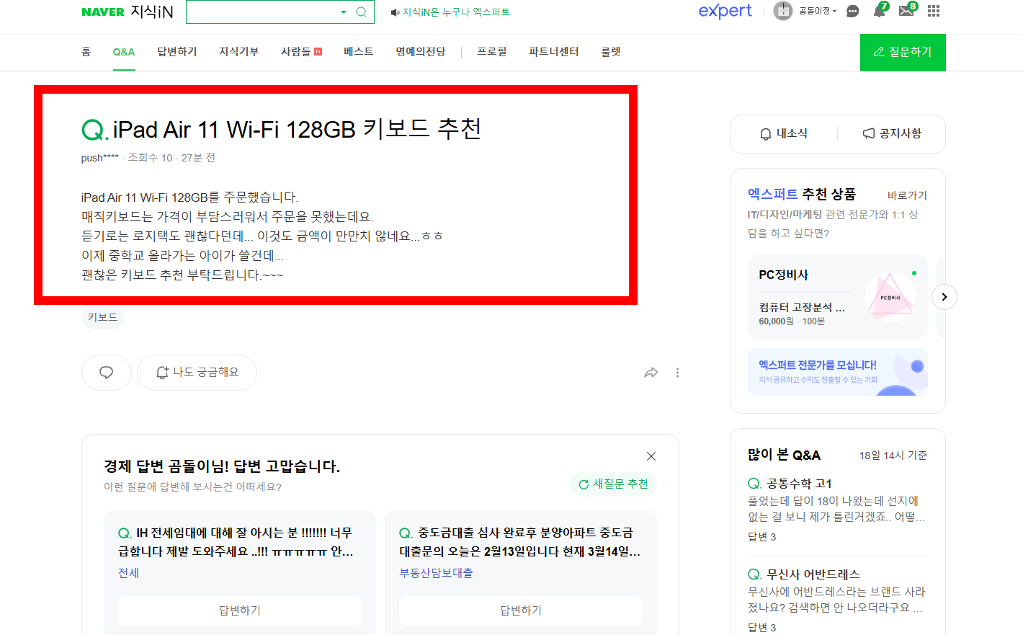The height and width of the screenshot is (635, 1023).
Task: Open the notification bell icon
Action: pos(880,11)
